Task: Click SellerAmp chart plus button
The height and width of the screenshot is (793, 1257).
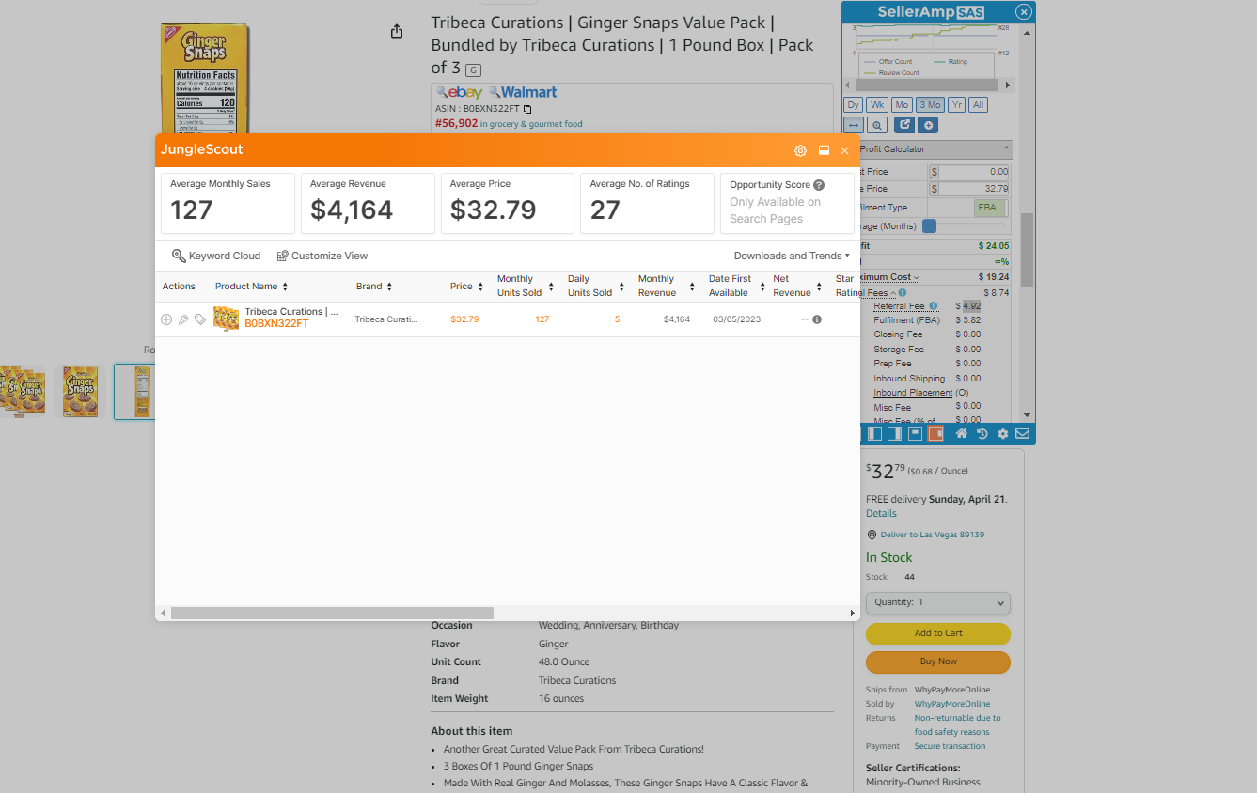Action: (929, 125)
